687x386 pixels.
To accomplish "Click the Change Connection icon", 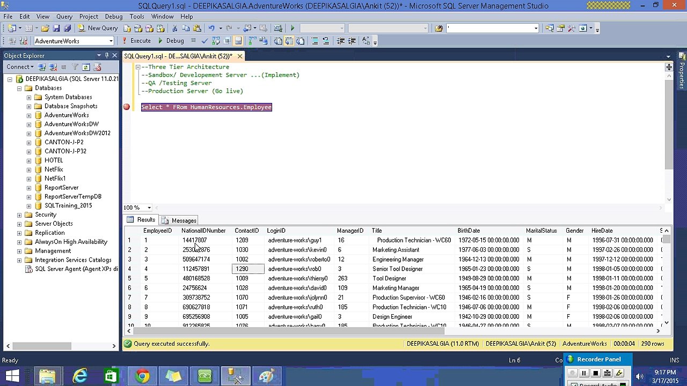I will pyautogui.click(x=23, y=41).
